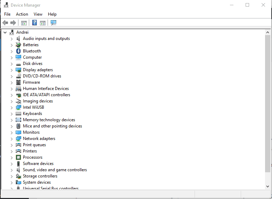272x199 pixels.
Task: Click the Batteries category icon
Action: click(18, 45)
